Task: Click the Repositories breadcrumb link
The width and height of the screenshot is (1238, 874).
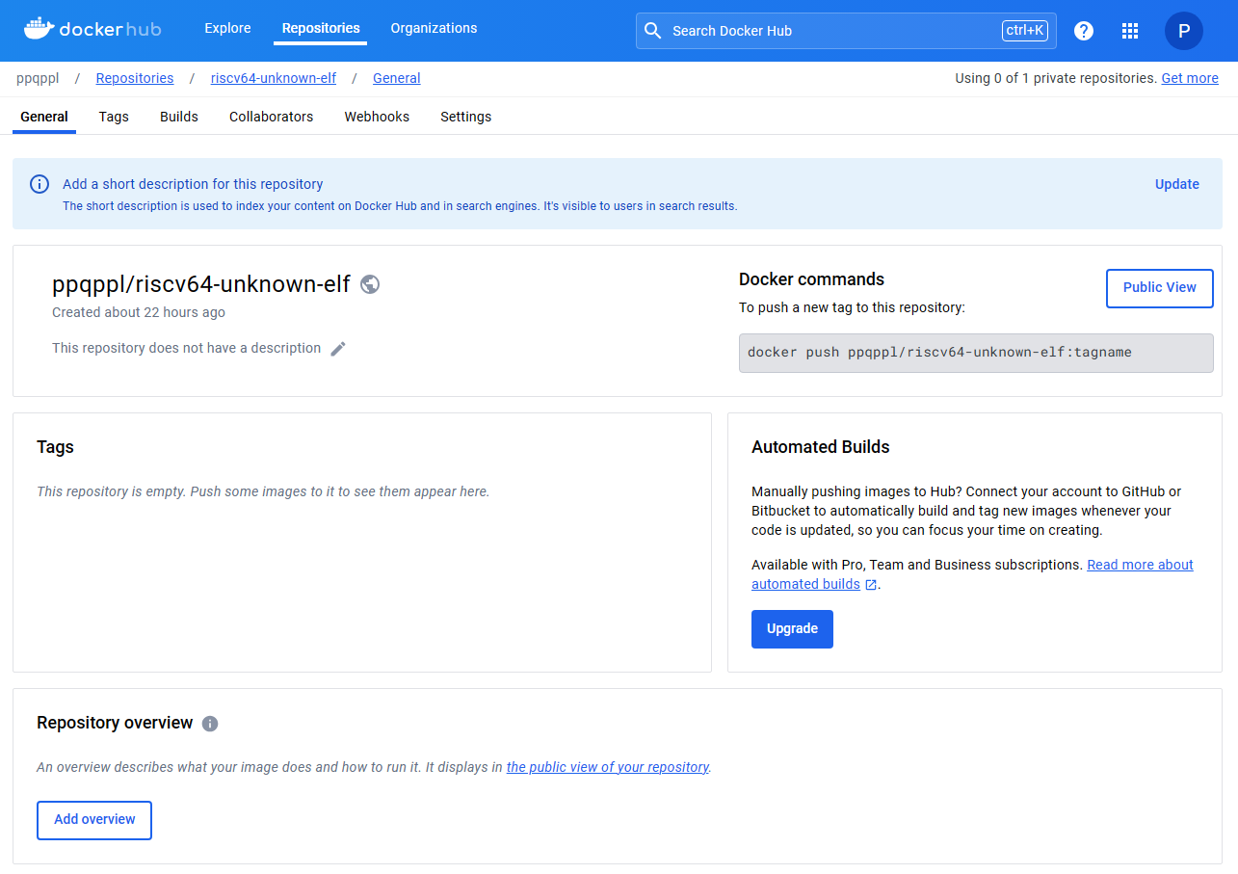Action: tap(135, 78)
